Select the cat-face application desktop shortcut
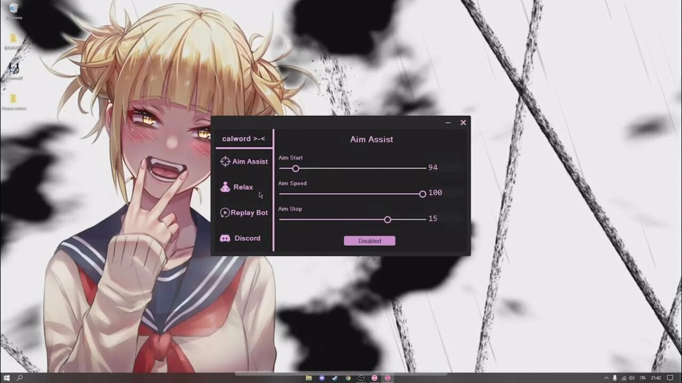This screenshot has height=383, width=682. (x=13, y=71)
